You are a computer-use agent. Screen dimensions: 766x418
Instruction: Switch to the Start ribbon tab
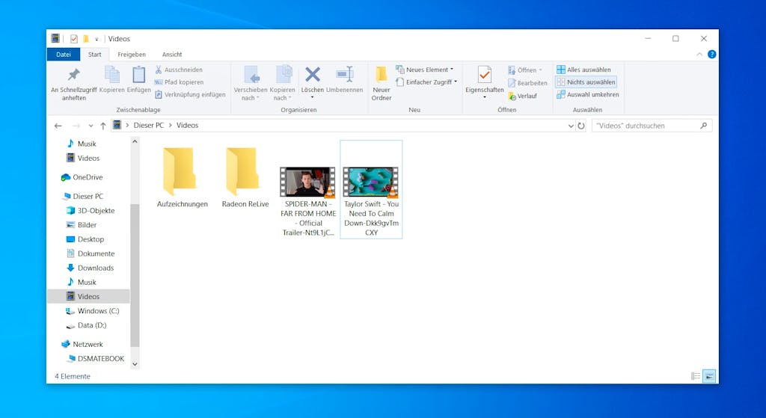[95, 54]
